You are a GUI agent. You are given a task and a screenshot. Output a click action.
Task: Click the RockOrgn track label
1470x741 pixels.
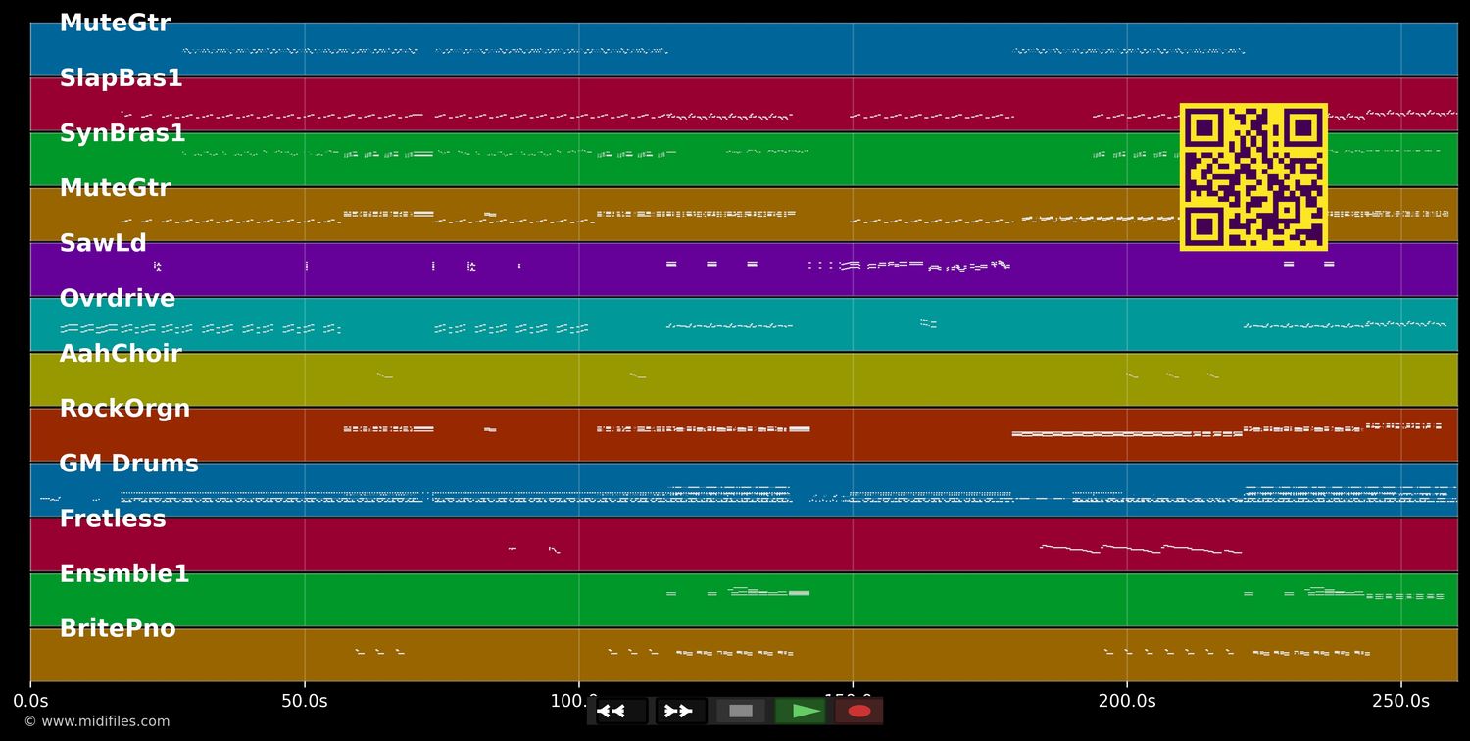click(124, 409)
